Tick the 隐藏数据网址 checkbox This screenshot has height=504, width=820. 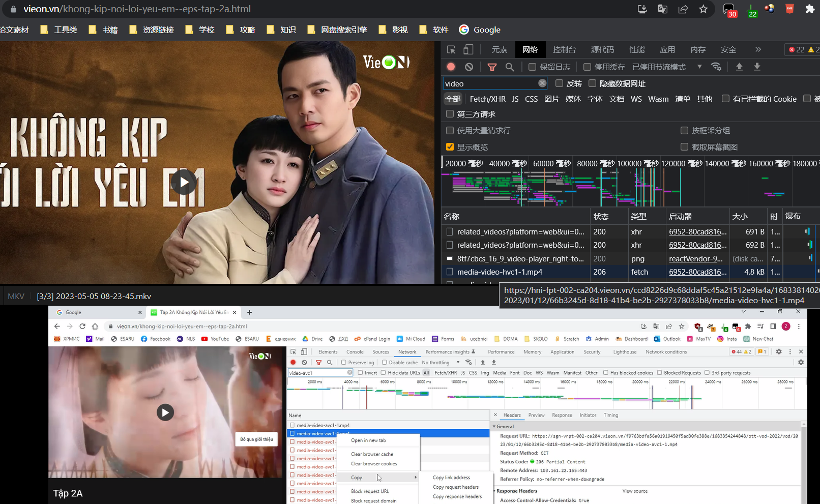[592, 83]
